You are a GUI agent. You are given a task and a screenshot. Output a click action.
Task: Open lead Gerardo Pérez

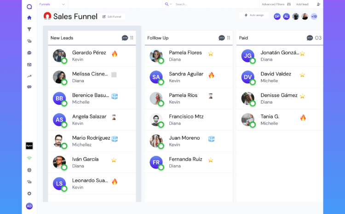tap(92, 56)
